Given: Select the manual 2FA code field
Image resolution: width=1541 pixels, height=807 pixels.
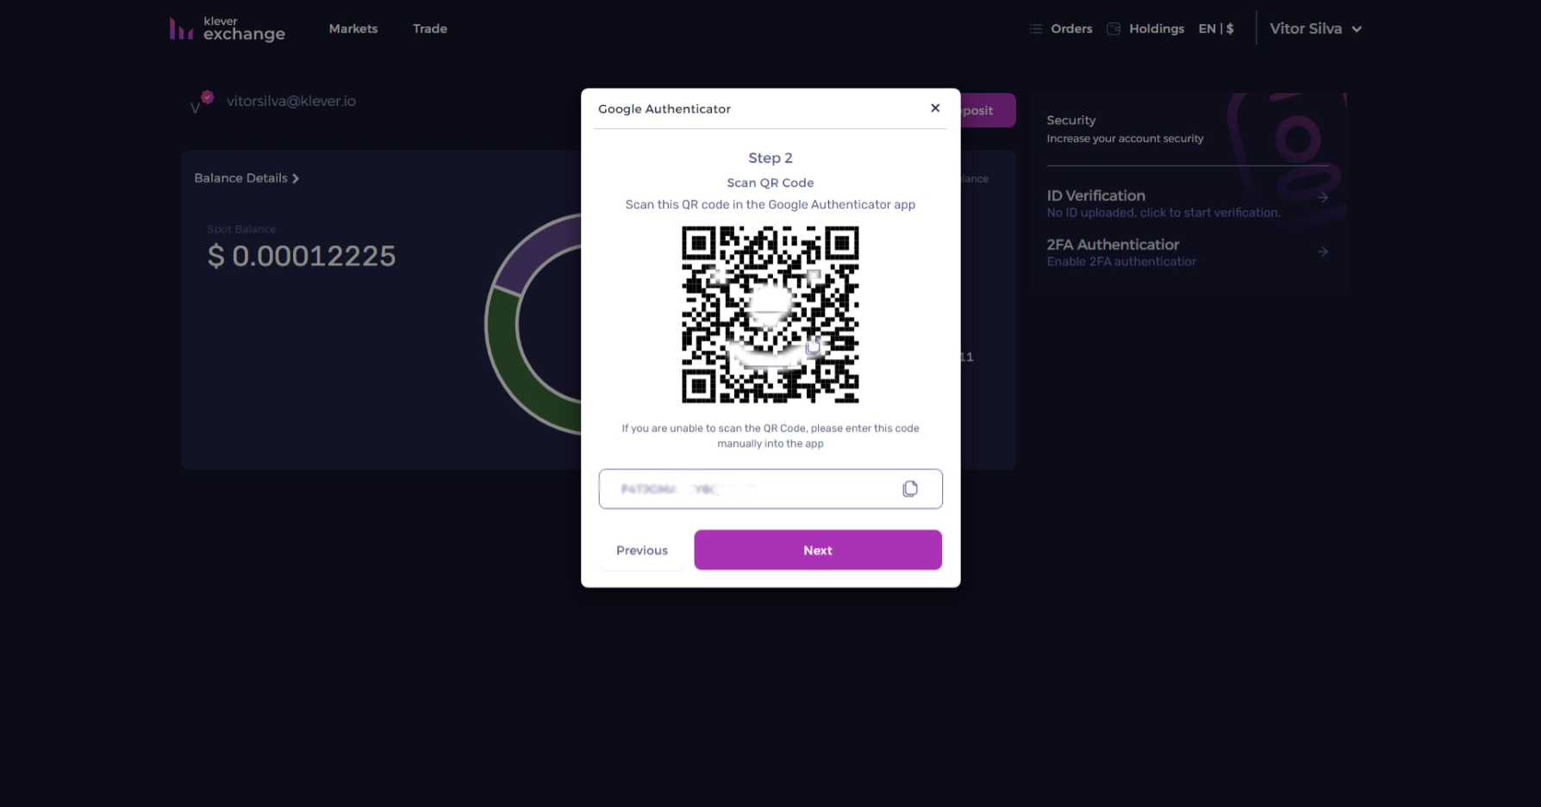Looking at the screenshot, I should coord(750,488).
